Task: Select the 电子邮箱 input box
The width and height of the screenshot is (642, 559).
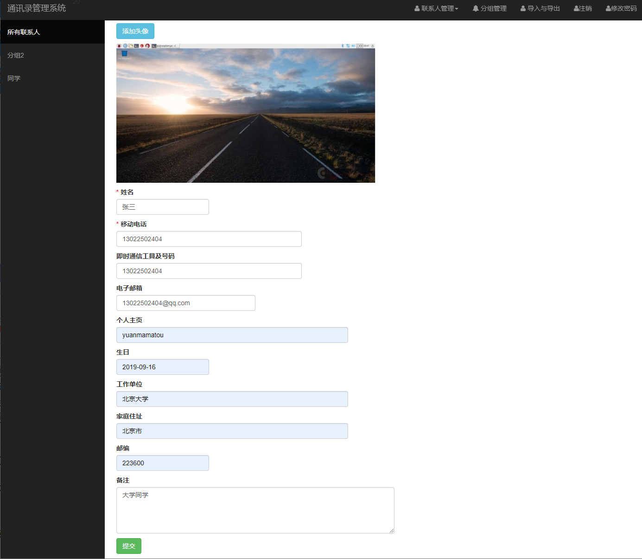Action: (185, 303)
